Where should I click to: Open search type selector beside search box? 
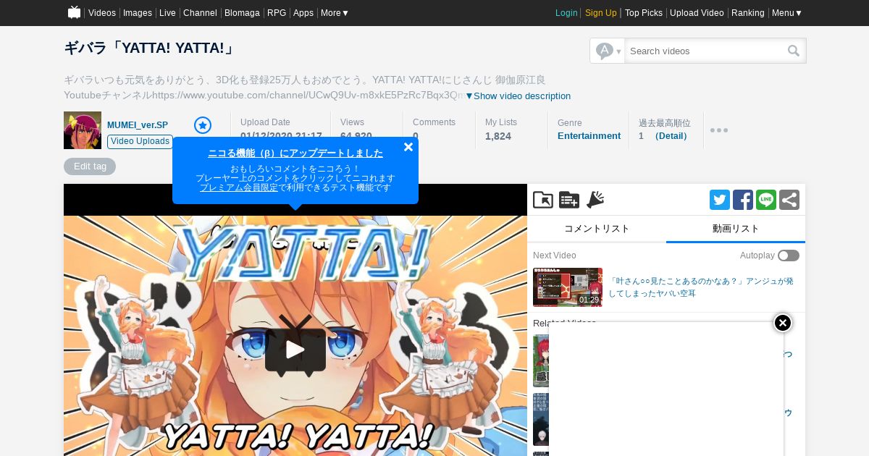point(608,51)
